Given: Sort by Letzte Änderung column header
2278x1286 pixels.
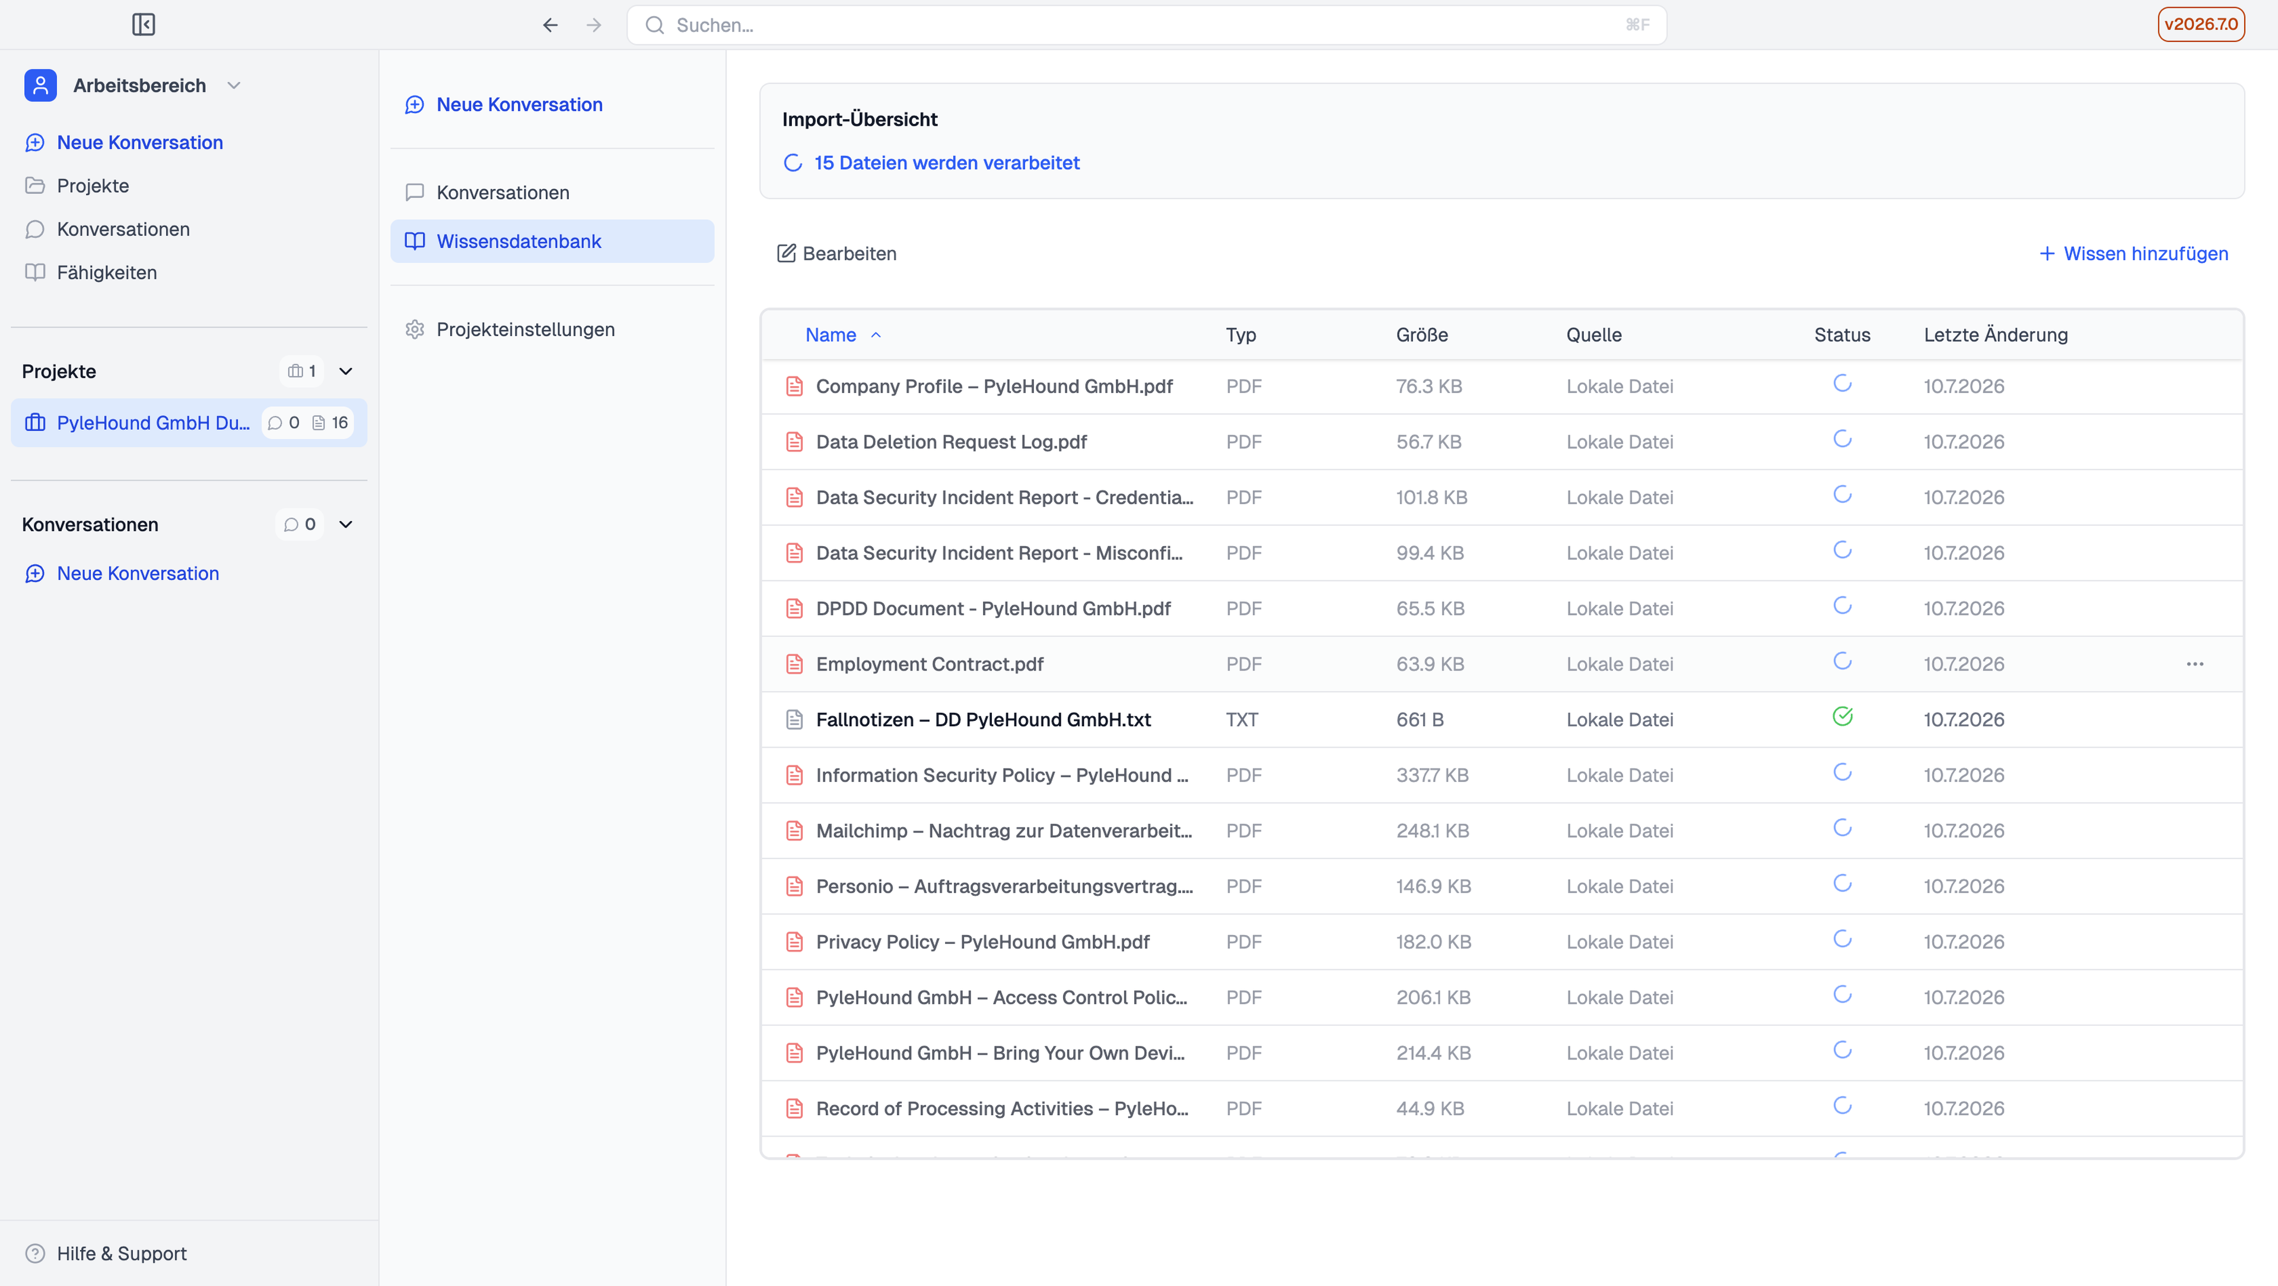Looking at the screenshot, I should 1995,335.
